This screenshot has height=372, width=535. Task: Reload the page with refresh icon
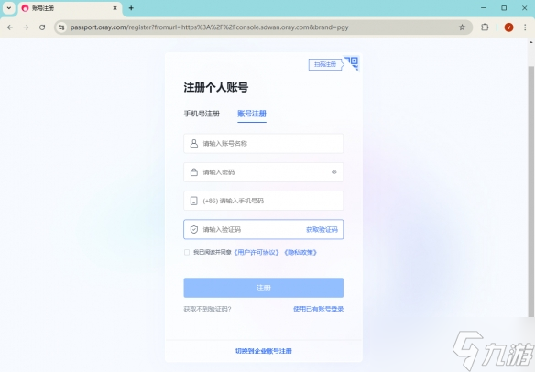[42, 27]
